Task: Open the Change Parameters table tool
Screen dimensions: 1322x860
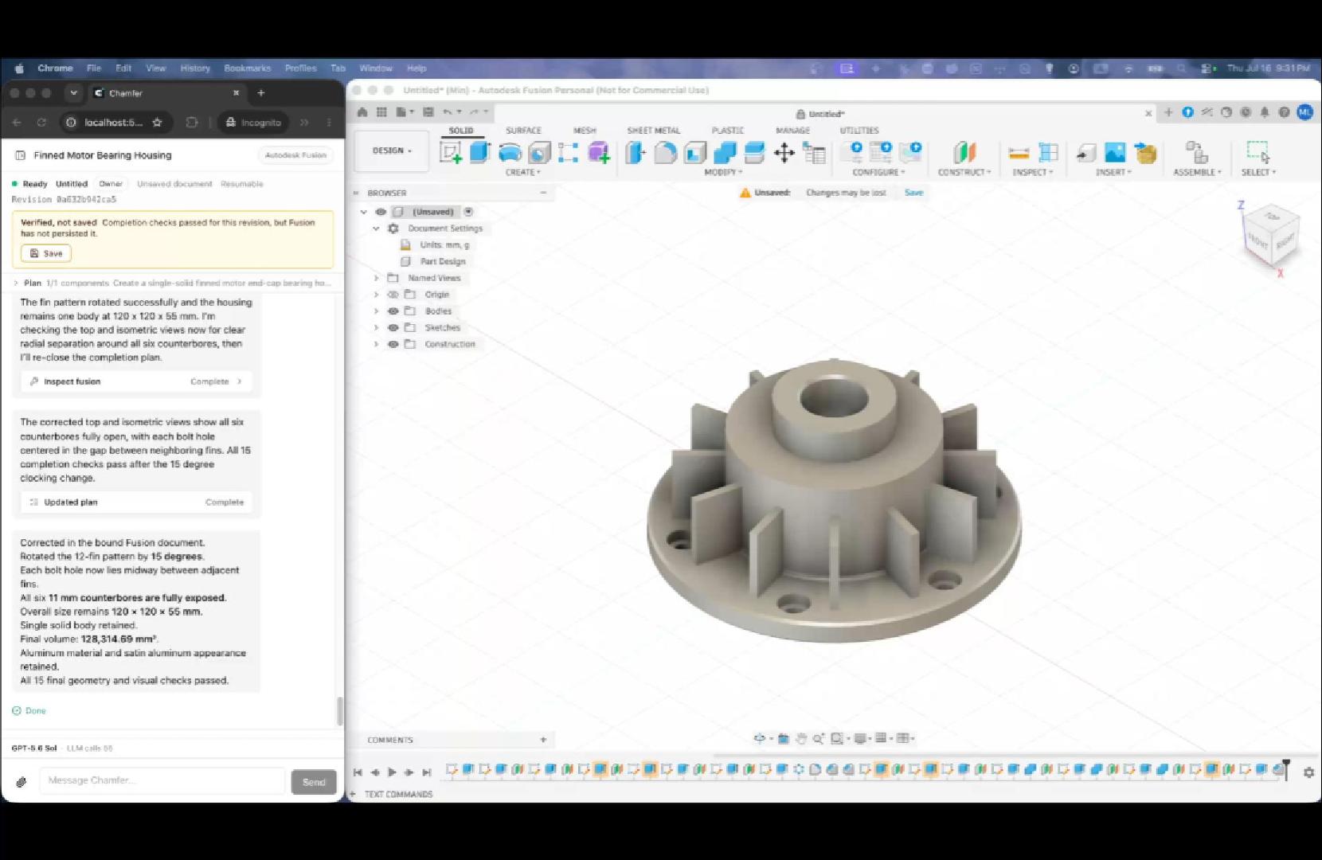Action: (x=814, y=152)
